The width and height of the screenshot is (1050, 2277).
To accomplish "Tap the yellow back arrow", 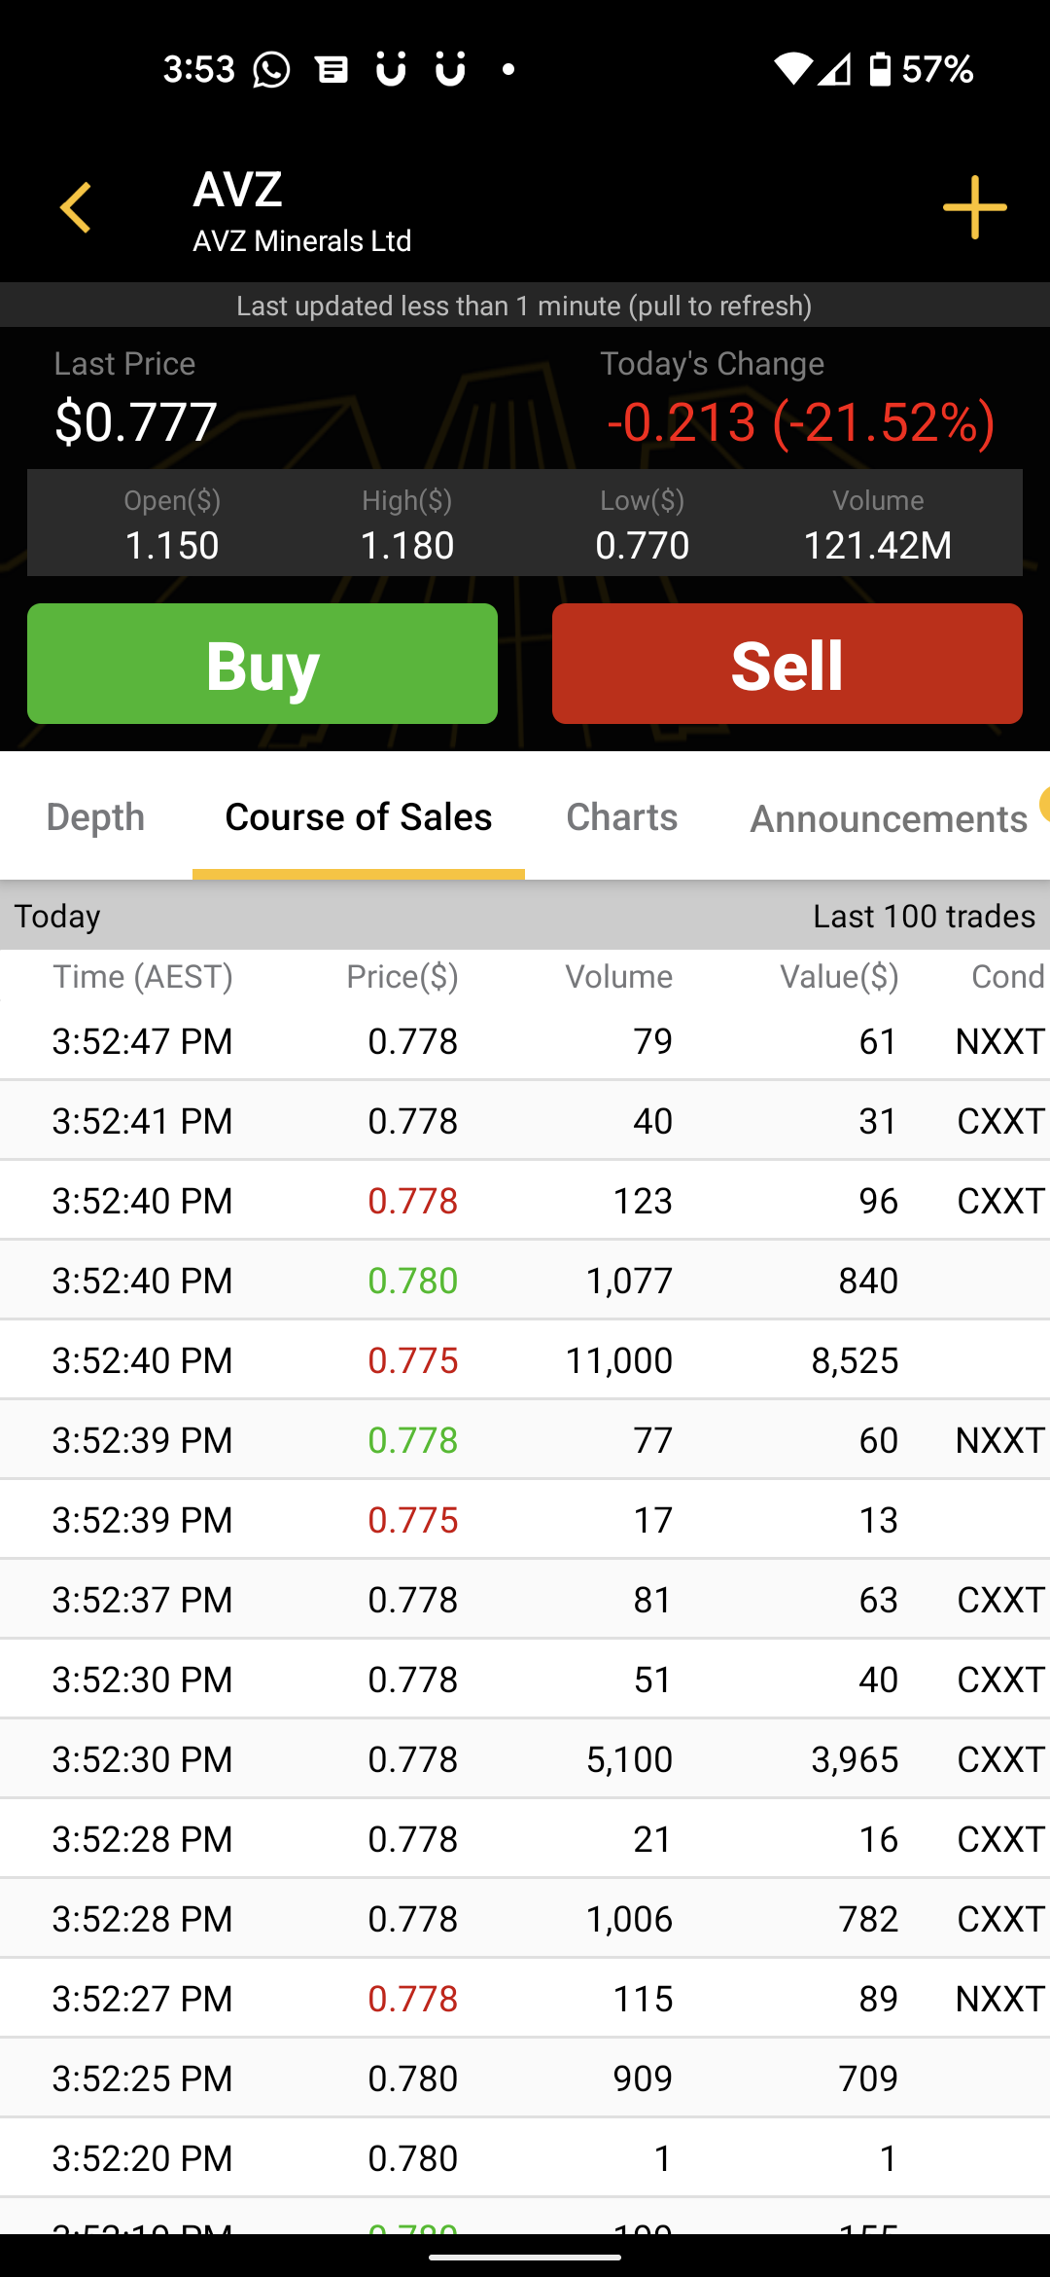I will (x=76, y=207).
